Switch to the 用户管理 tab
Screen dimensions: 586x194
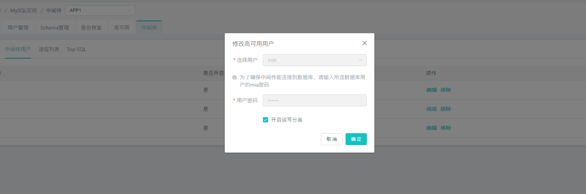(x=18, y=28)
